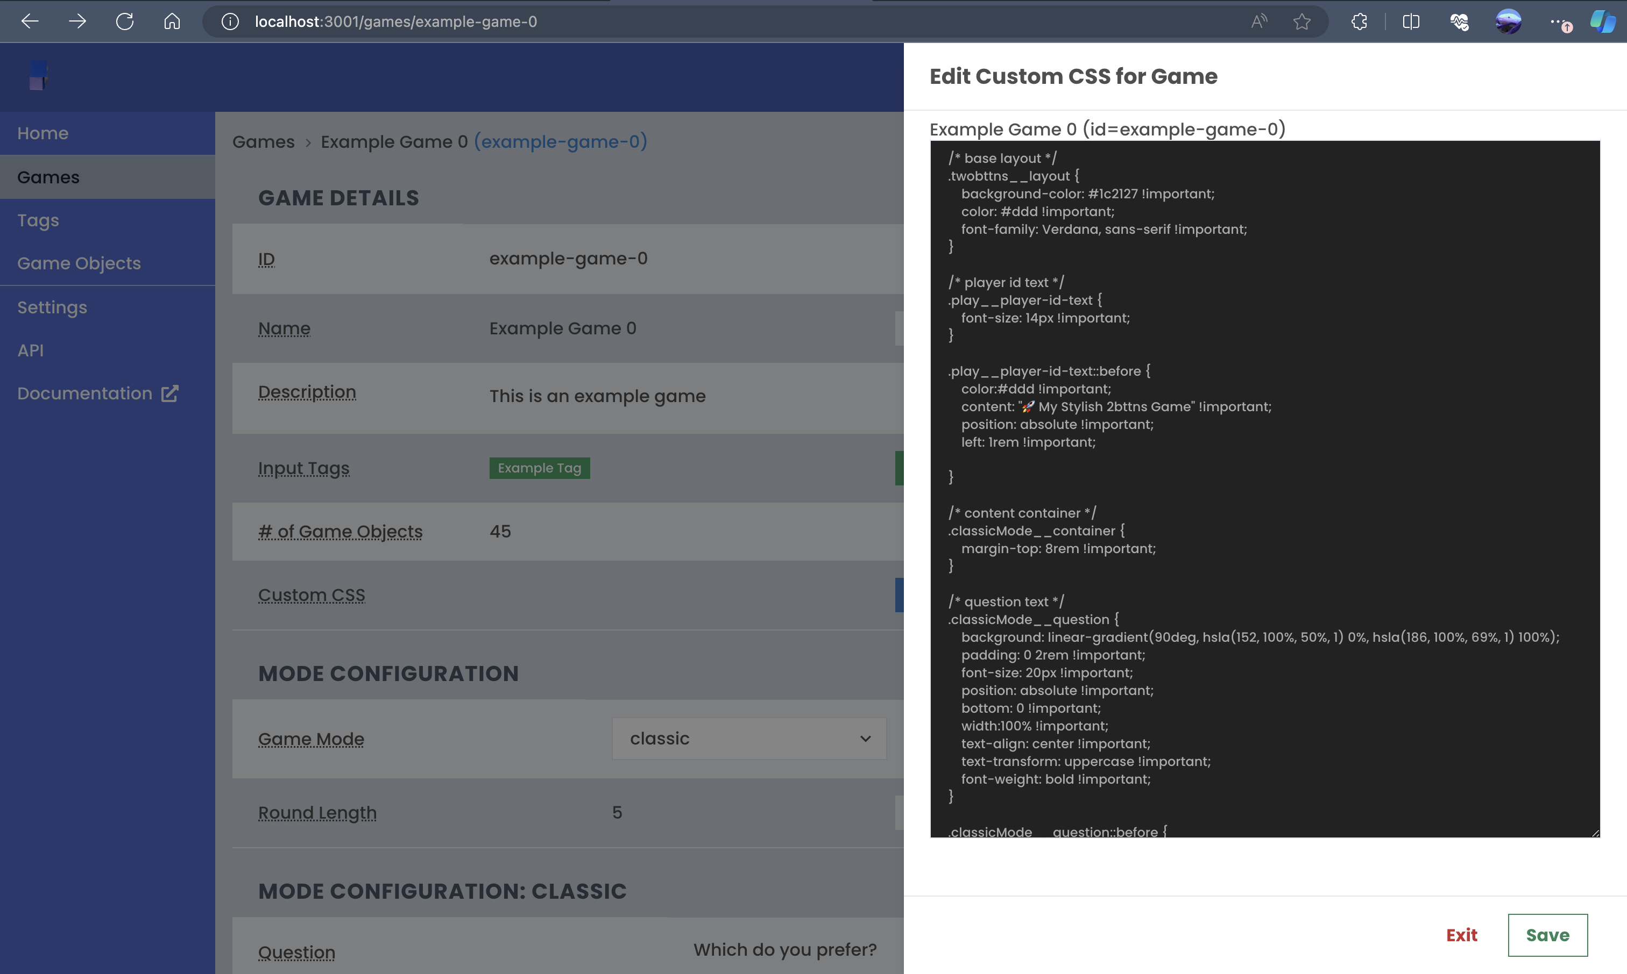Open the browser extensions puzzle icon

pos(1359,22)
